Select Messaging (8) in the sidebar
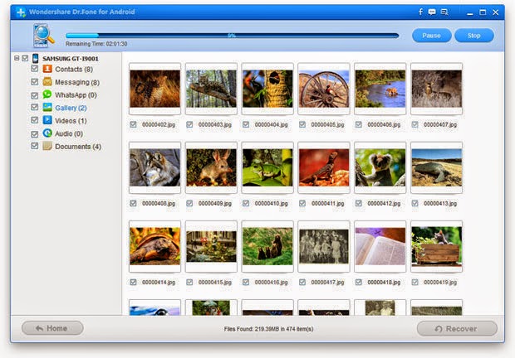Viewport: 515px width, 358px height. (77, 82)
